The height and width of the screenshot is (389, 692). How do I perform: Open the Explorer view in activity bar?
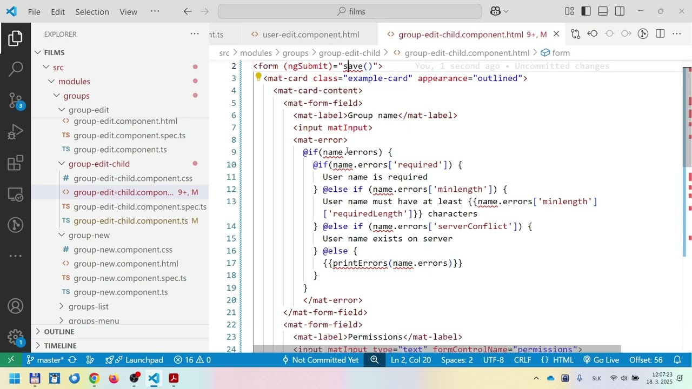[x=16, y=38]
